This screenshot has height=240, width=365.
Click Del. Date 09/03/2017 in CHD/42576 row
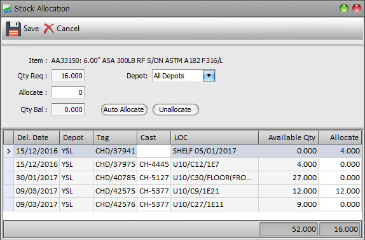tap(36, 204)
